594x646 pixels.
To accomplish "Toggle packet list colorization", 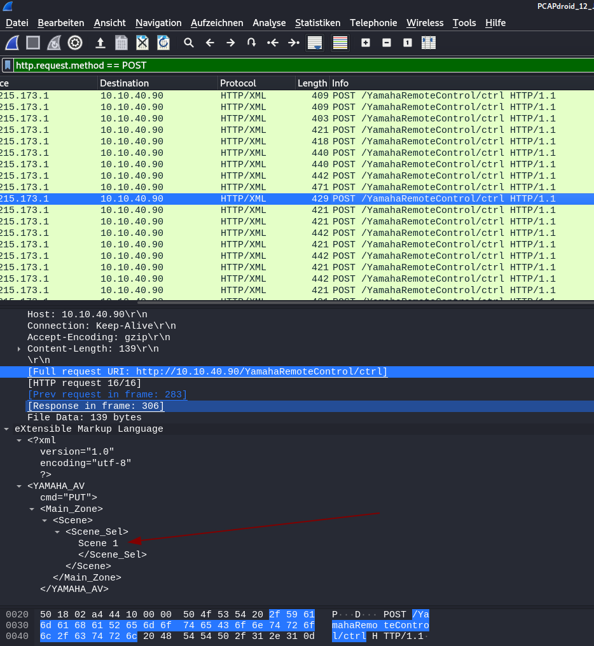I will (x=340, y=43).
